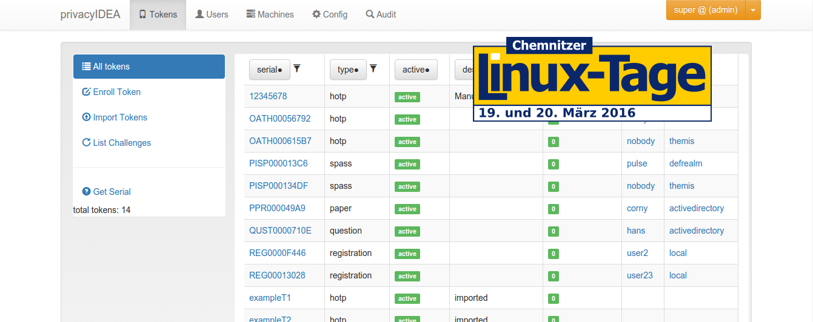The image size is (813, 322).
Task: Open user nobody in OATH000615B7 row
Action: (641, 141)
